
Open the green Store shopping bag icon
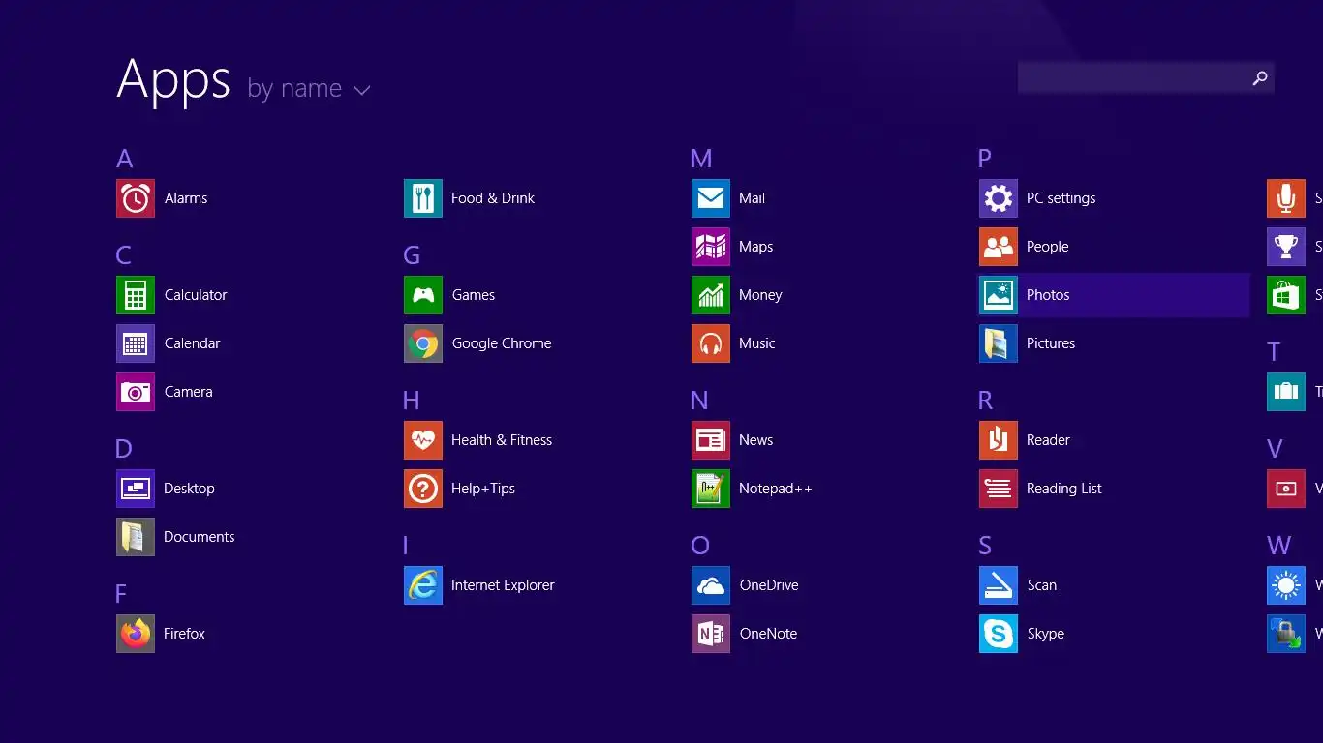(x=1286, y=295)
